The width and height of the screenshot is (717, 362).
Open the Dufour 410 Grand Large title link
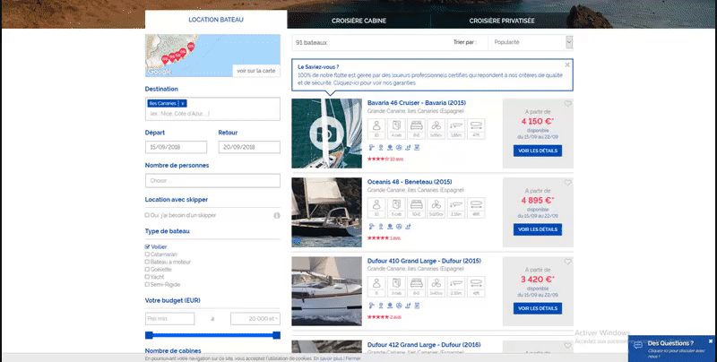[424, 261]
